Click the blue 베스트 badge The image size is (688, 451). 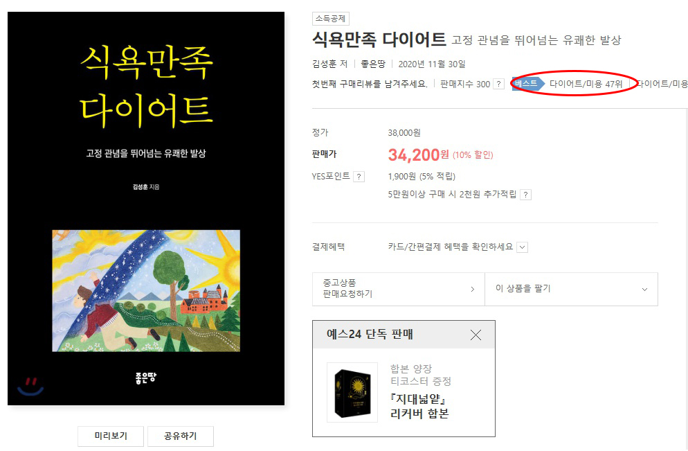tap(528, 83)
